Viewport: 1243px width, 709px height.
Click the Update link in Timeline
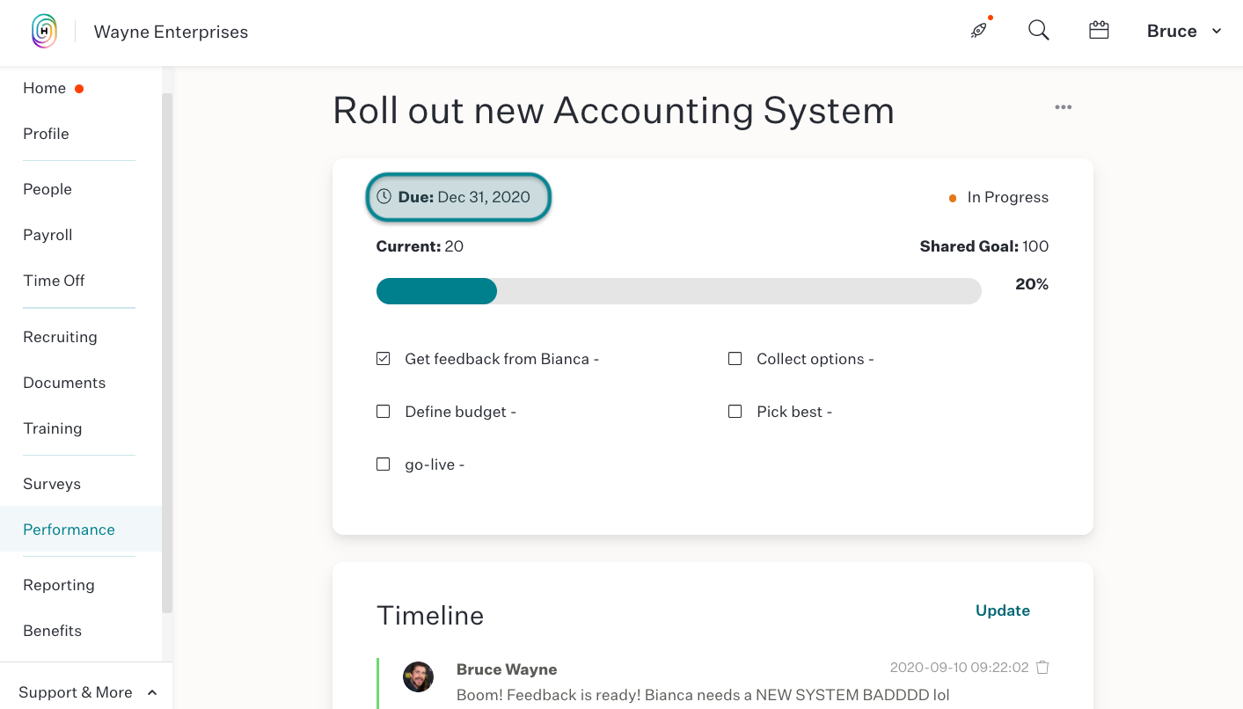pos(1003,610)
